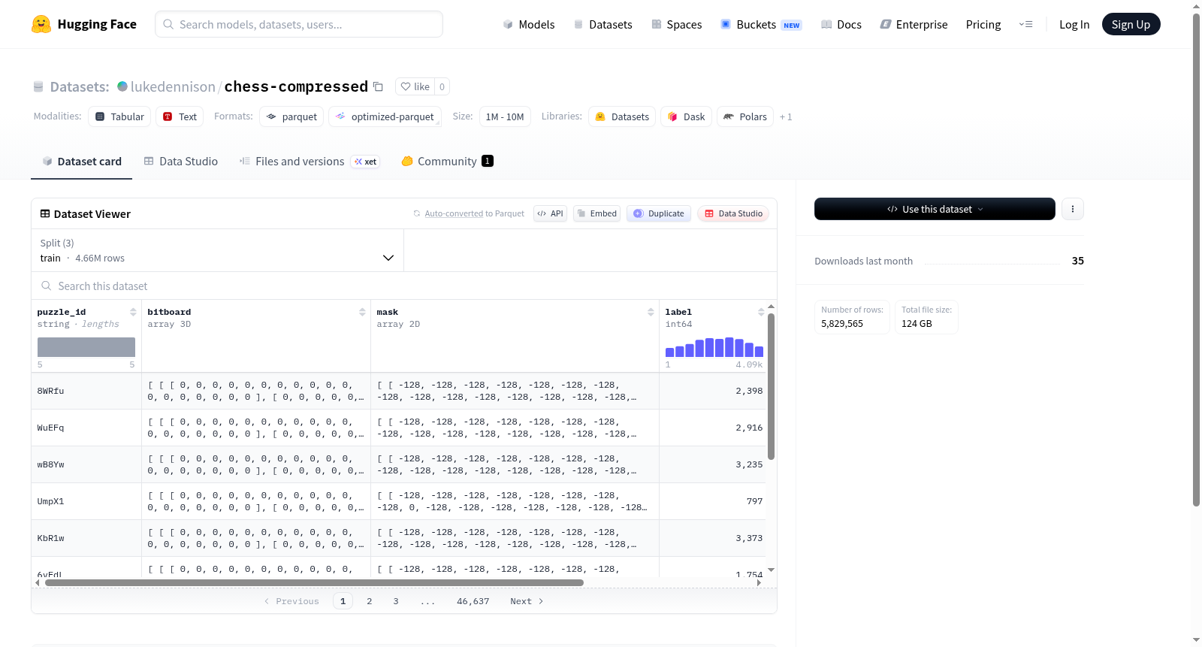Click the xet badge on Files tab
The width and height of the screenshot is (1202, 647).
click(365, 162)
